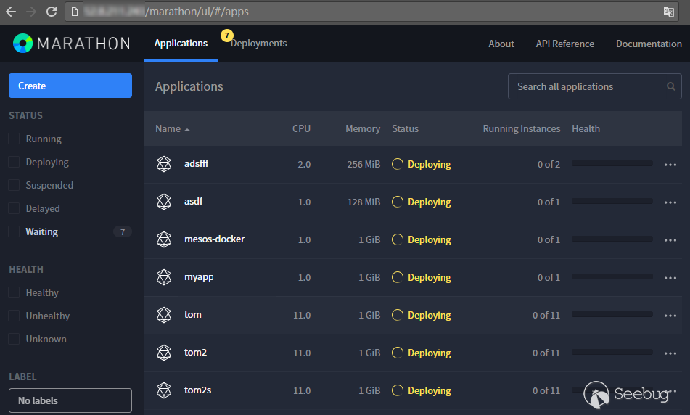Check the Unhealthy health filter
690x415 pixels.
point(14,316)
